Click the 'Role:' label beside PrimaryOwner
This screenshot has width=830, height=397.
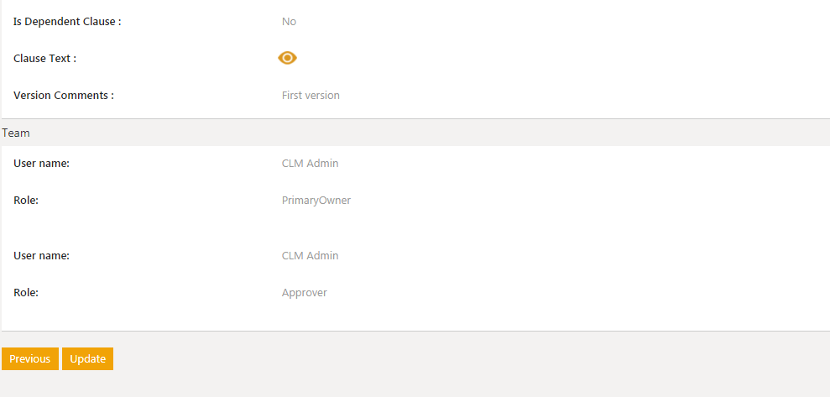click(26, 200)
